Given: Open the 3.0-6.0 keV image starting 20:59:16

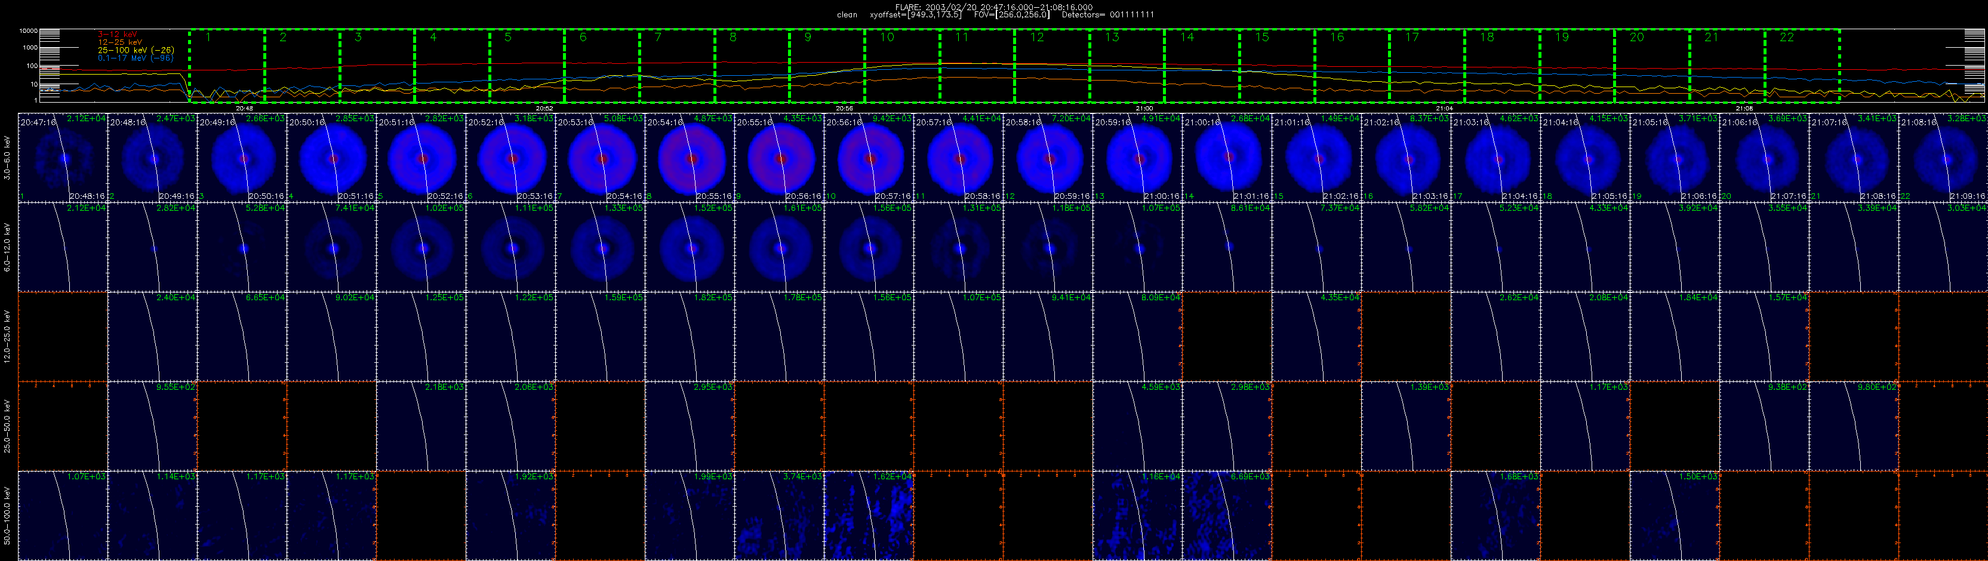Looking at the screenshot, I should pos(1137,158).
